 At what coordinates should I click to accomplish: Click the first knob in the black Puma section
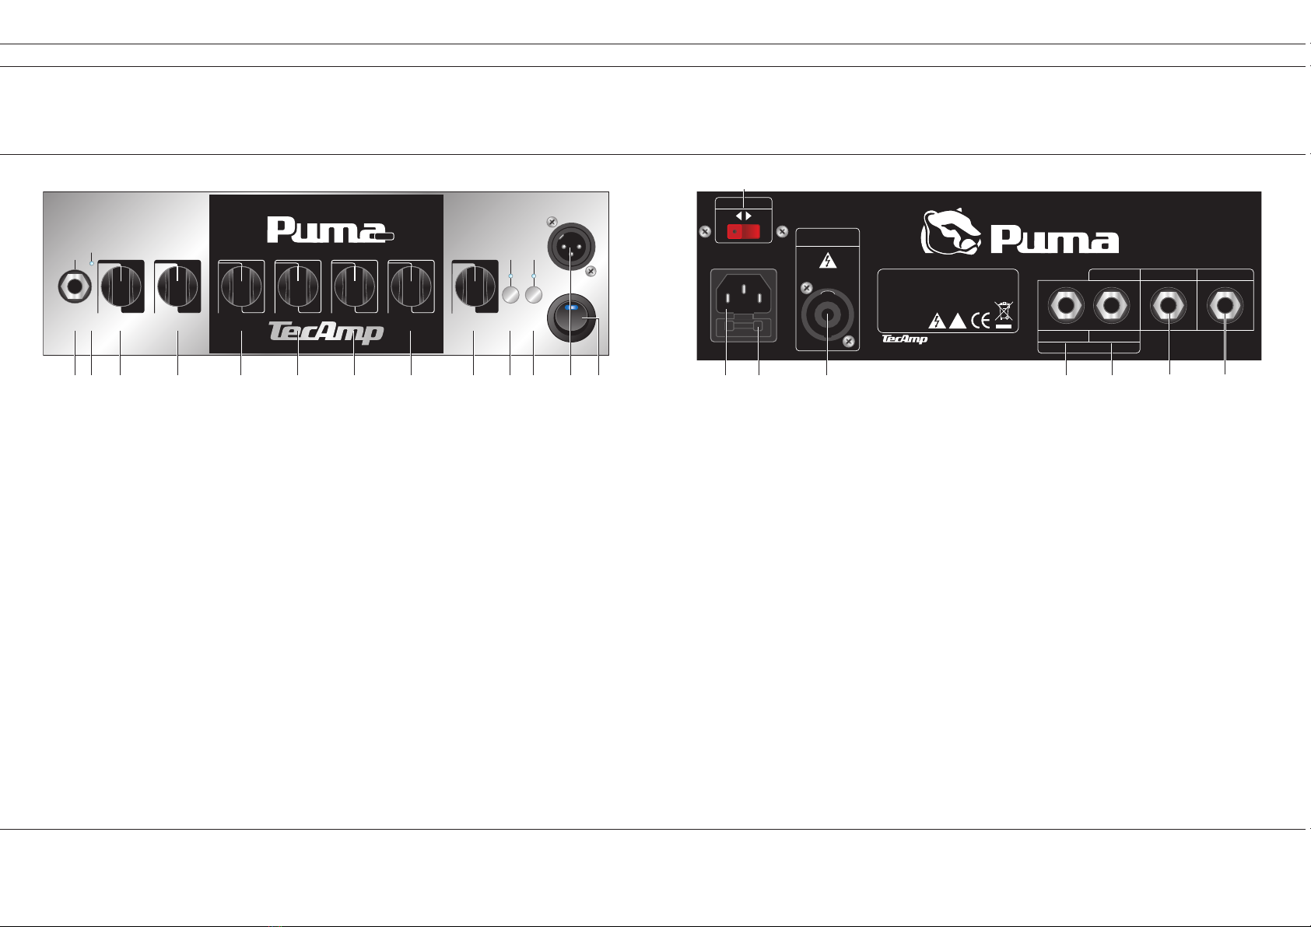click(x=240, y=286)
